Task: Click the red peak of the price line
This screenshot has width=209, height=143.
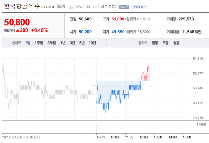Action: 148,64
